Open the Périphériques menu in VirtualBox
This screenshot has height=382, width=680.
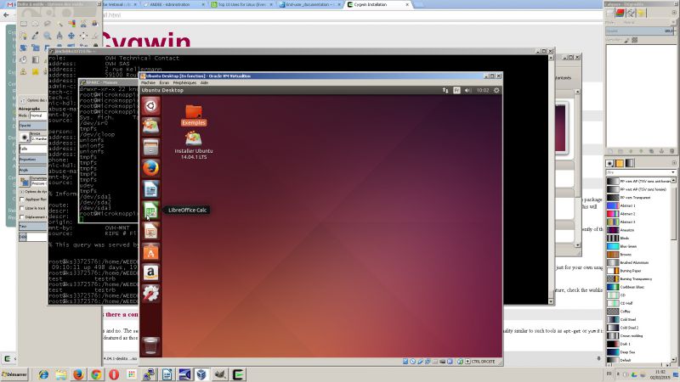pos(184,82)
